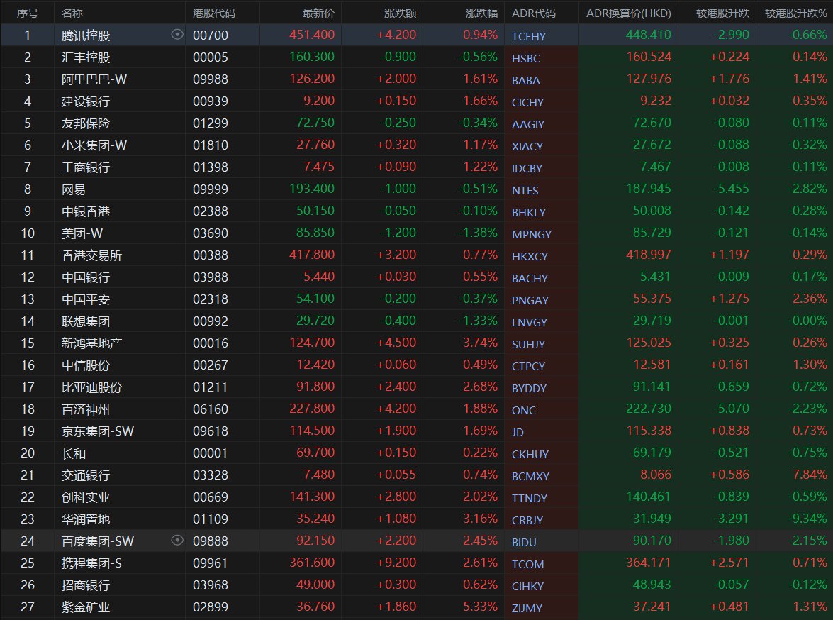Click 华润置地 stock name
The height and width of the screenshot is (620, 833).
[86, 519]
